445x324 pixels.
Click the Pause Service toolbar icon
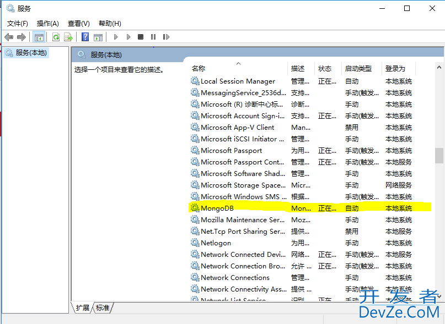pos(153,37)
